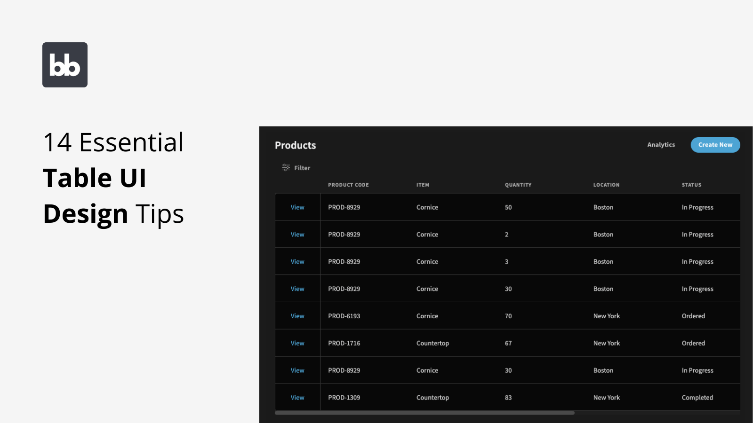This screenshot has width=753, height=423.
Task: Sort the table by Quantity
Action: (x=518, y=185)
